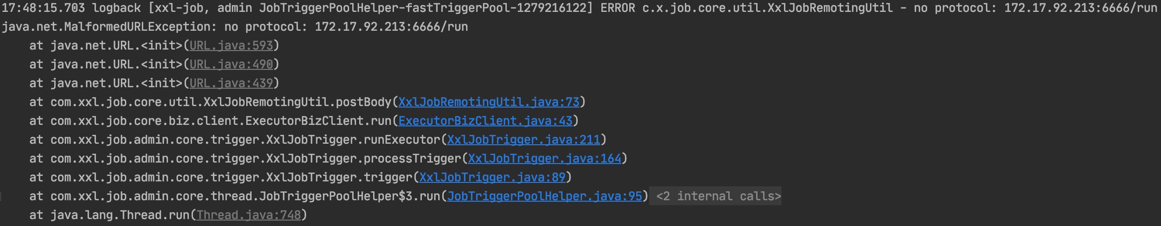Jump to XxlJobRemotingUtil.java:73 source link
The width and height of the screenshot is (1161, 226).
pyautogui.click(x=489, y=102)
